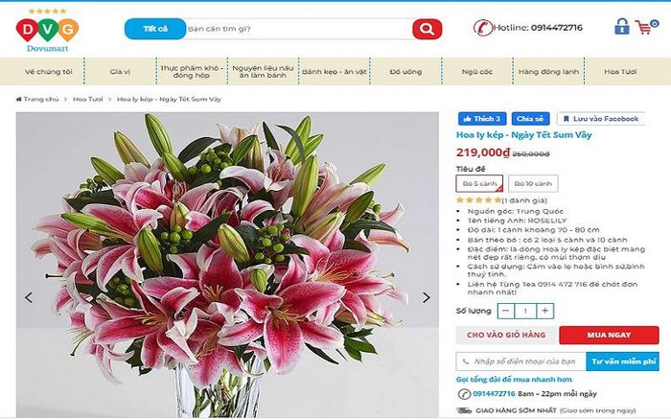
Task: Save with Lưu vào Facebook button
Action: 601,119
